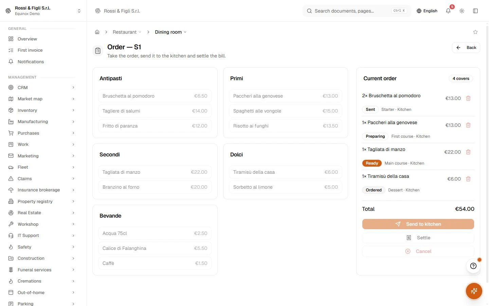Click the globe language icon
Viewport: 489px width, 306px height.
[419, 11]
